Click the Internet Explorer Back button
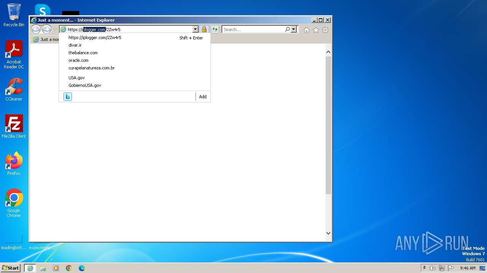This screenshot has width=487, height=273. [36, 29]
